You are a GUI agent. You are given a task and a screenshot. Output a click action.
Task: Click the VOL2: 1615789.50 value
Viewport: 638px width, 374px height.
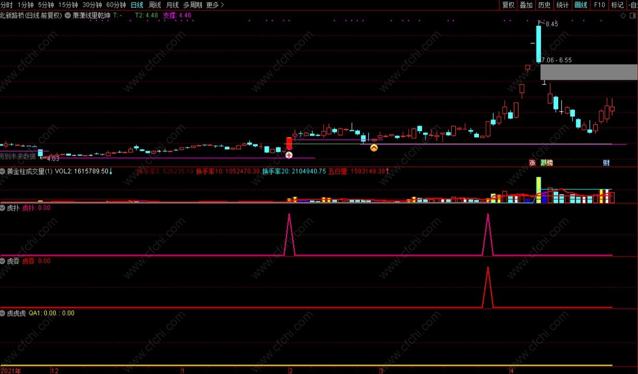(82, 171)
